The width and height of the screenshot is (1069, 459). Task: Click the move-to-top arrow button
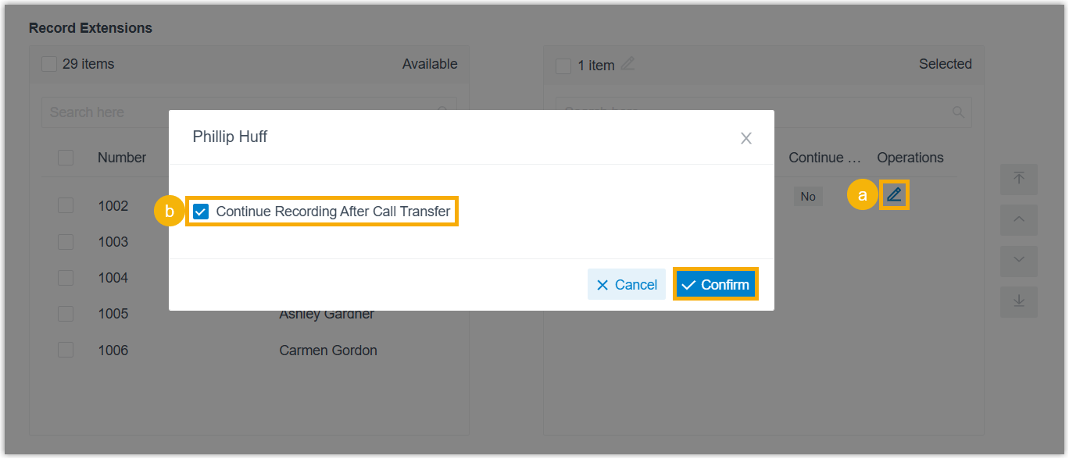(x=1018, y=179)
